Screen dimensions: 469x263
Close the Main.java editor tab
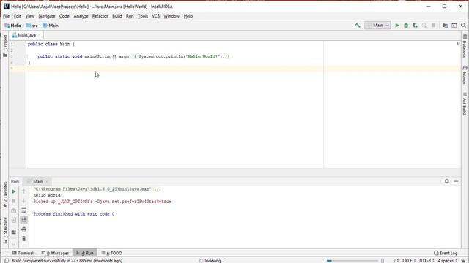tap(39, 35)
